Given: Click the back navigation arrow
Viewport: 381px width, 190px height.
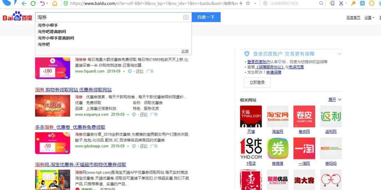Looking at the screenshot, I should [x=24, y=3].
